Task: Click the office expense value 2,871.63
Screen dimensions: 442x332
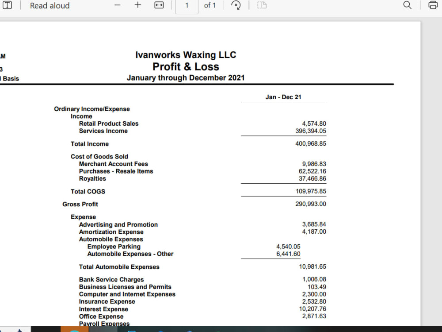Action: click(x=314, y=317)
